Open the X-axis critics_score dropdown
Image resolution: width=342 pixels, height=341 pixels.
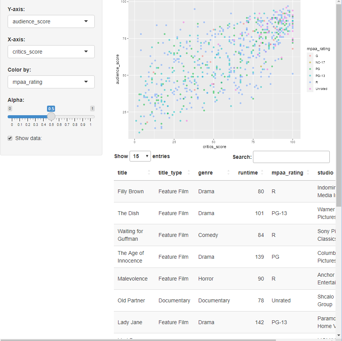(x=51, y=52)
